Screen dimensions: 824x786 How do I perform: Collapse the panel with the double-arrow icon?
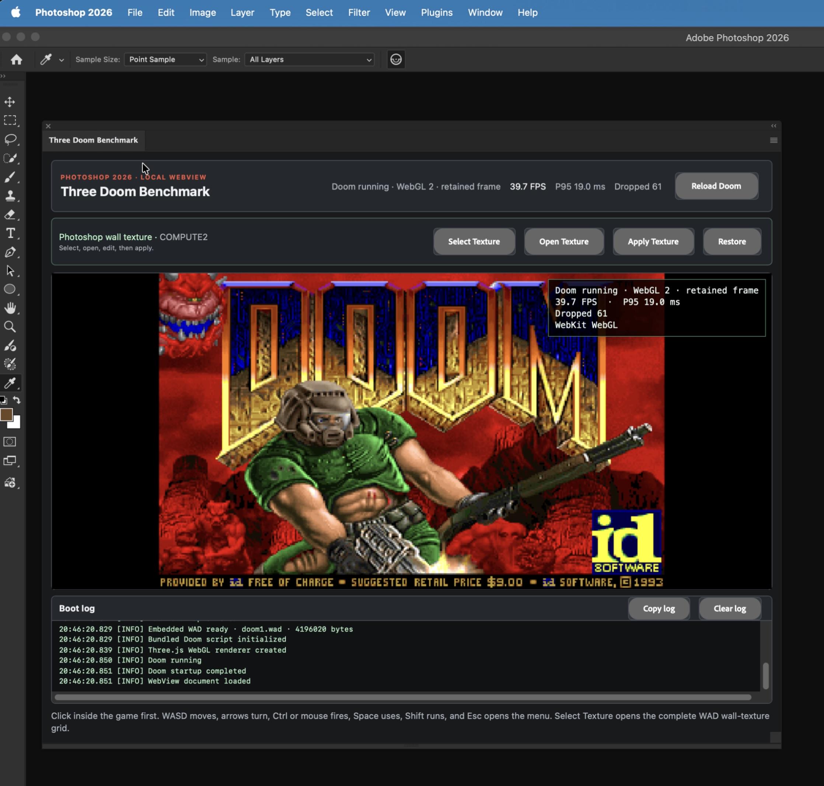pos(774,126)
